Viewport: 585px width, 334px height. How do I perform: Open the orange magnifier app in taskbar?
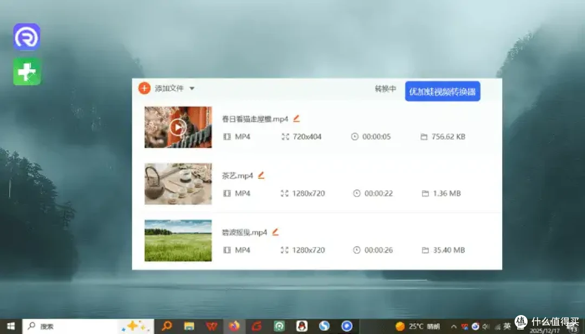[166, 326]
